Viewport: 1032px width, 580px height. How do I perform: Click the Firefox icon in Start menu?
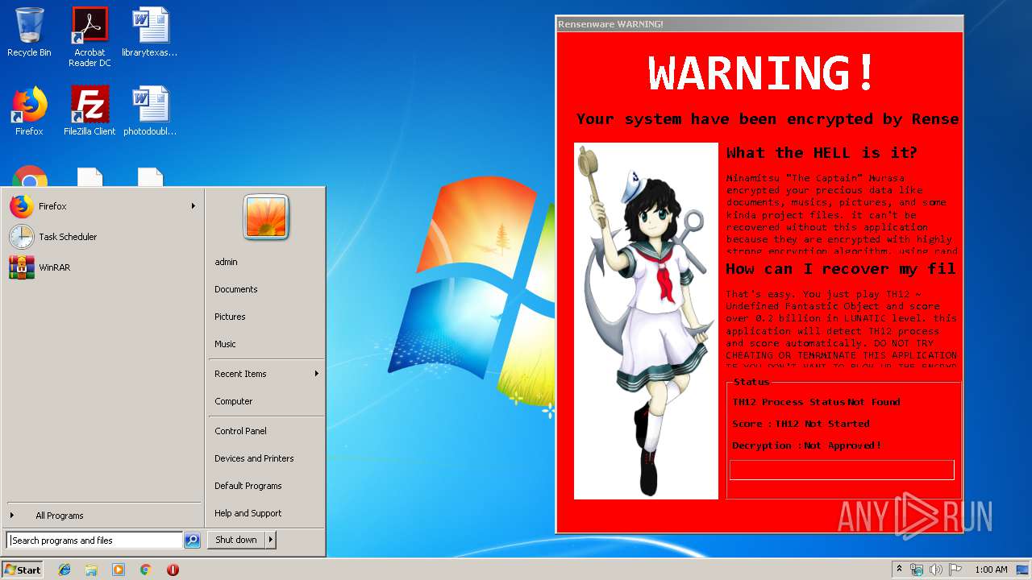coord(22,206)
